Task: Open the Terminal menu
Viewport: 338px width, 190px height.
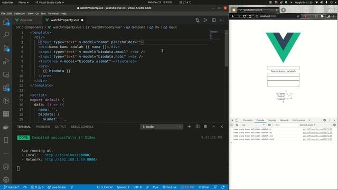Action: 53,14
